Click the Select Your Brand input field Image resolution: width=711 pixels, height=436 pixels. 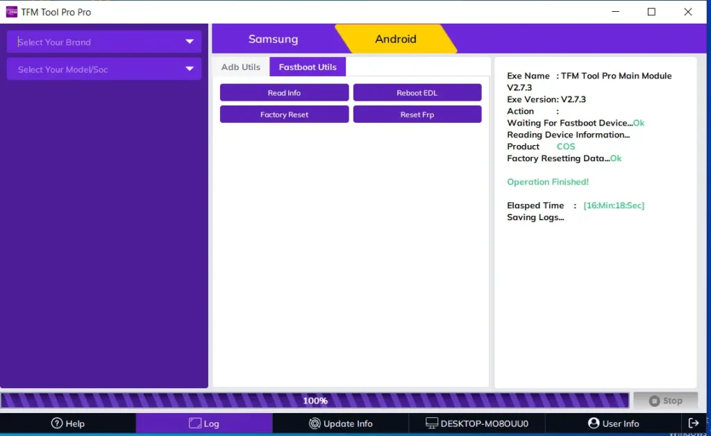click(x=104, y=42)
